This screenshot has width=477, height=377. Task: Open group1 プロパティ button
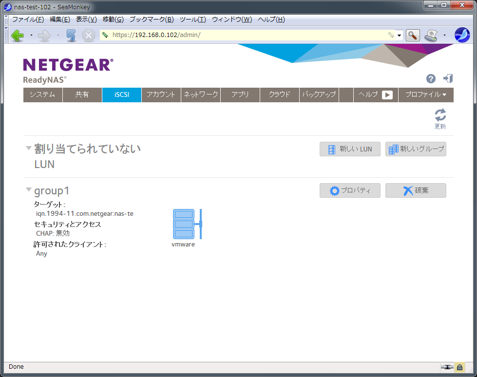350,190
